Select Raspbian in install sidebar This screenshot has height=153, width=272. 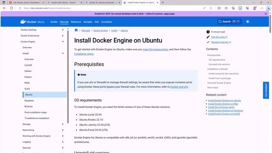[29, 101]
